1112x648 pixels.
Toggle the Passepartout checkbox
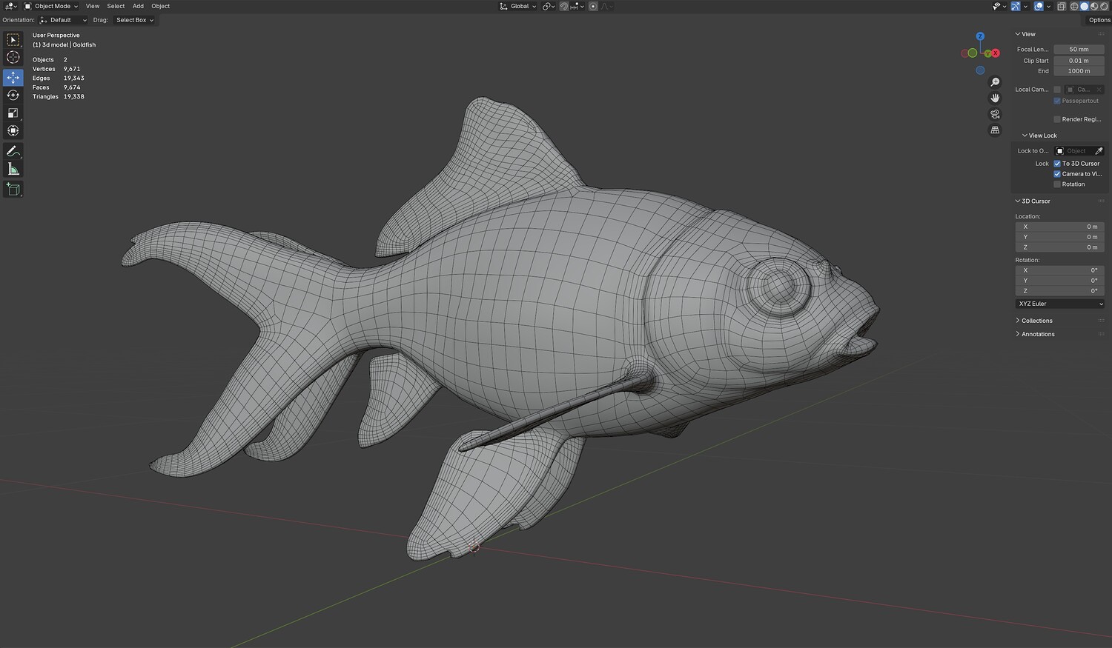click(x=1057, y=101)
